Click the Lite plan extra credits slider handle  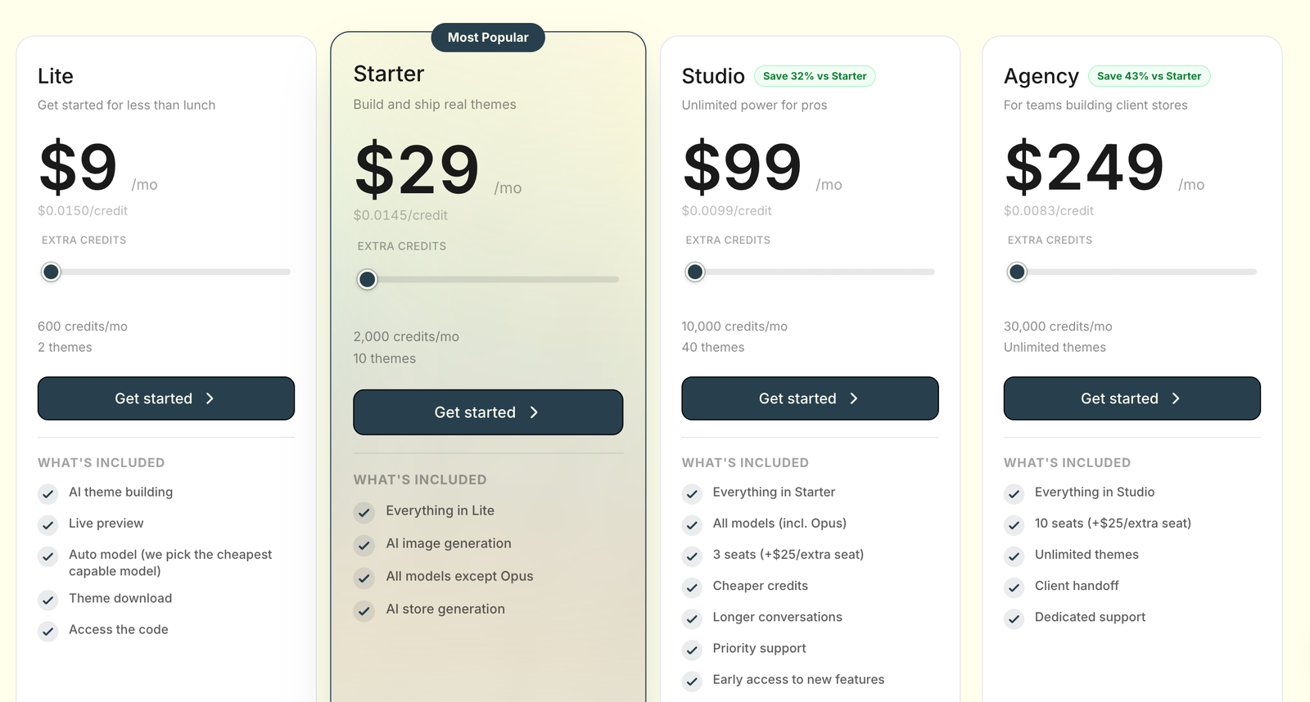(x=51, y=272)
